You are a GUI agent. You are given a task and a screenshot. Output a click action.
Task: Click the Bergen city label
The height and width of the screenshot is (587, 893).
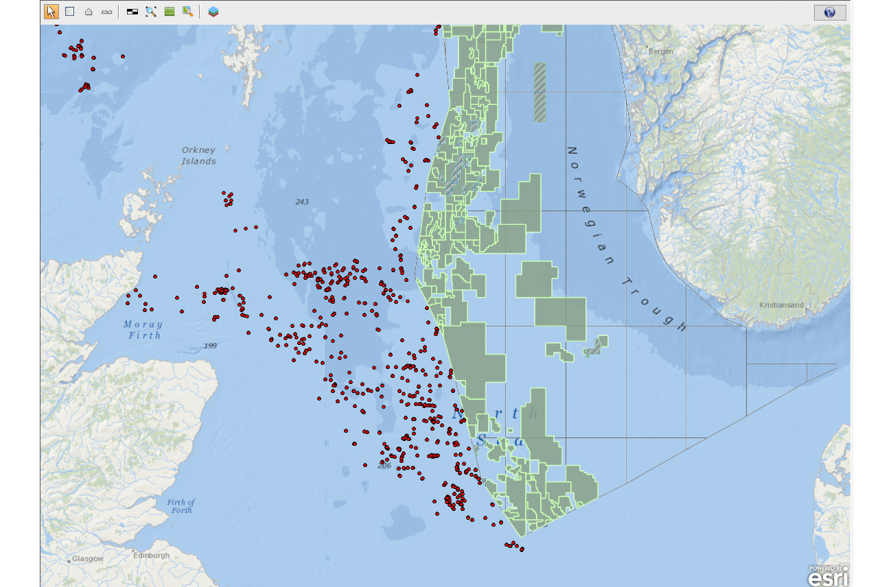661,51
